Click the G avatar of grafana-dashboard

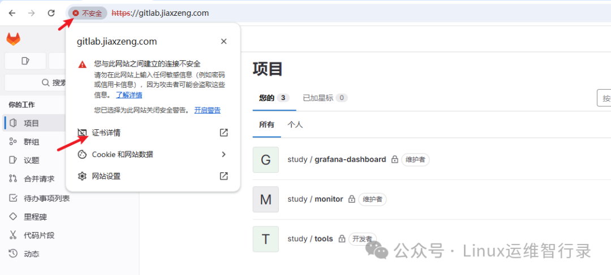tap(266, 160)
